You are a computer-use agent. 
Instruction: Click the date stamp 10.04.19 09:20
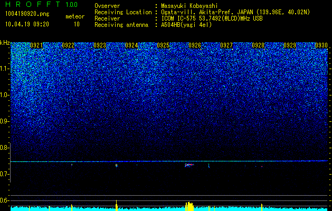[x=27, y=24]
